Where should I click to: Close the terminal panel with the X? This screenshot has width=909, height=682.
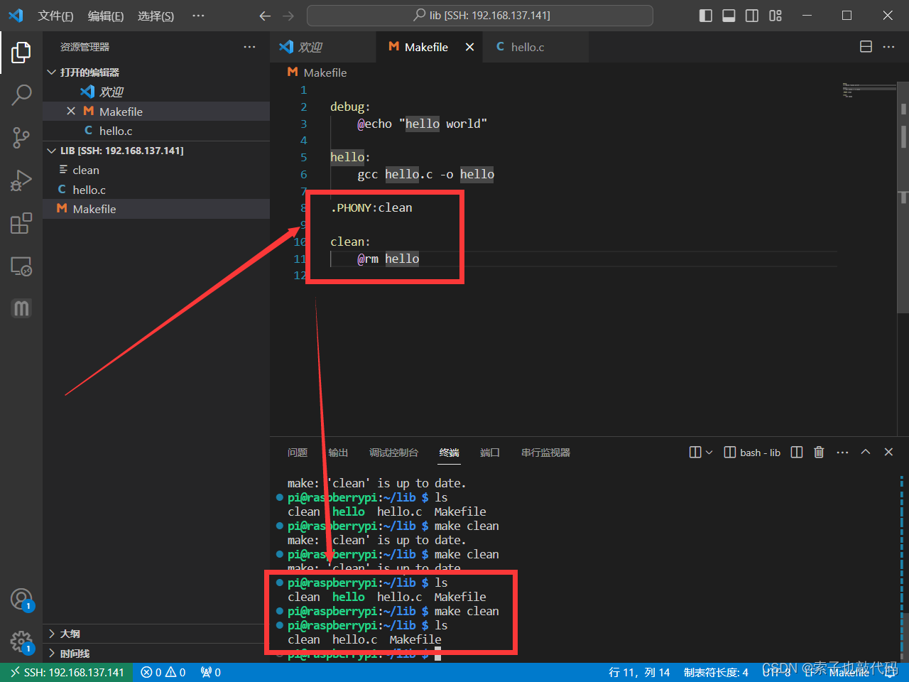pyautogui.click(x=888, y=452)
